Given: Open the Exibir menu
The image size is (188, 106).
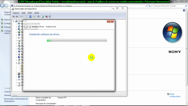Looking at the screenshot, I should tap(30, 13).
